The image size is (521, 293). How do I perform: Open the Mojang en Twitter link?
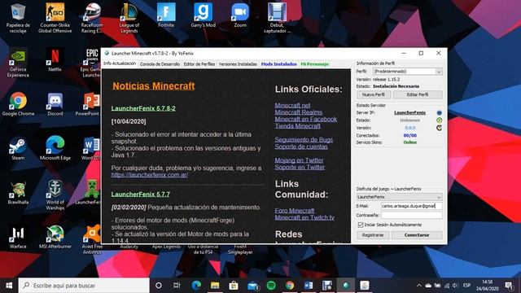[299, 160]
